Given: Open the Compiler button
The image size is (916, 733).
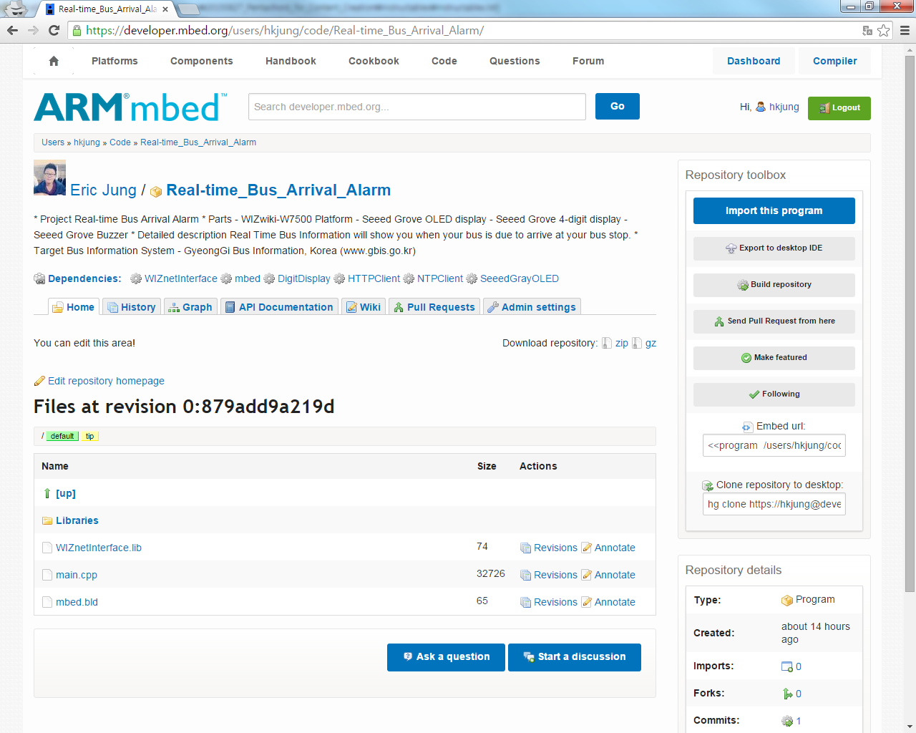Looking at the screenshot, I should pyautogui.click(x=834, y=61).
